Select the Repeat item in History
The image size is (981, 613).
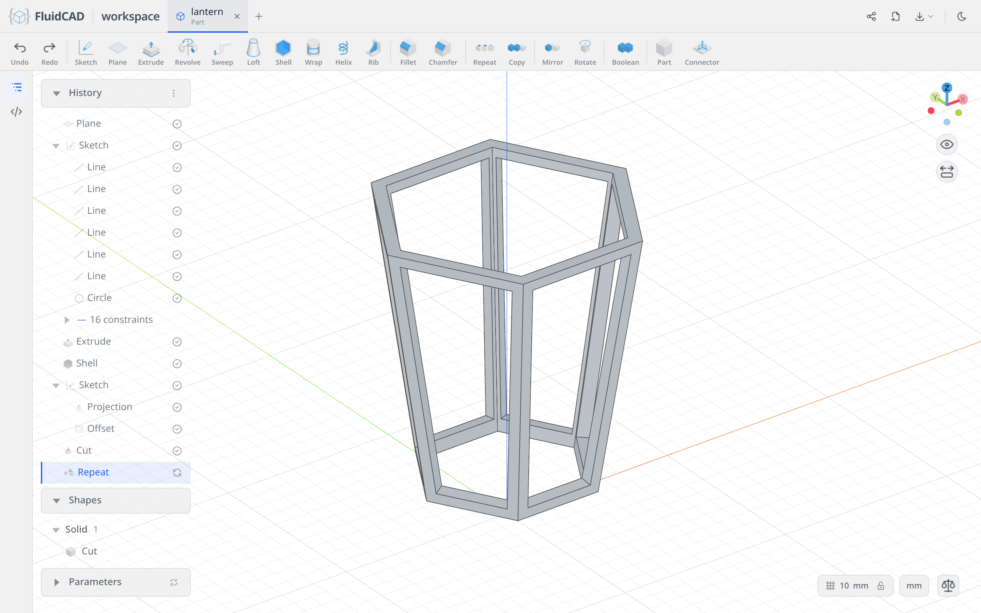(x=116, y=472)
